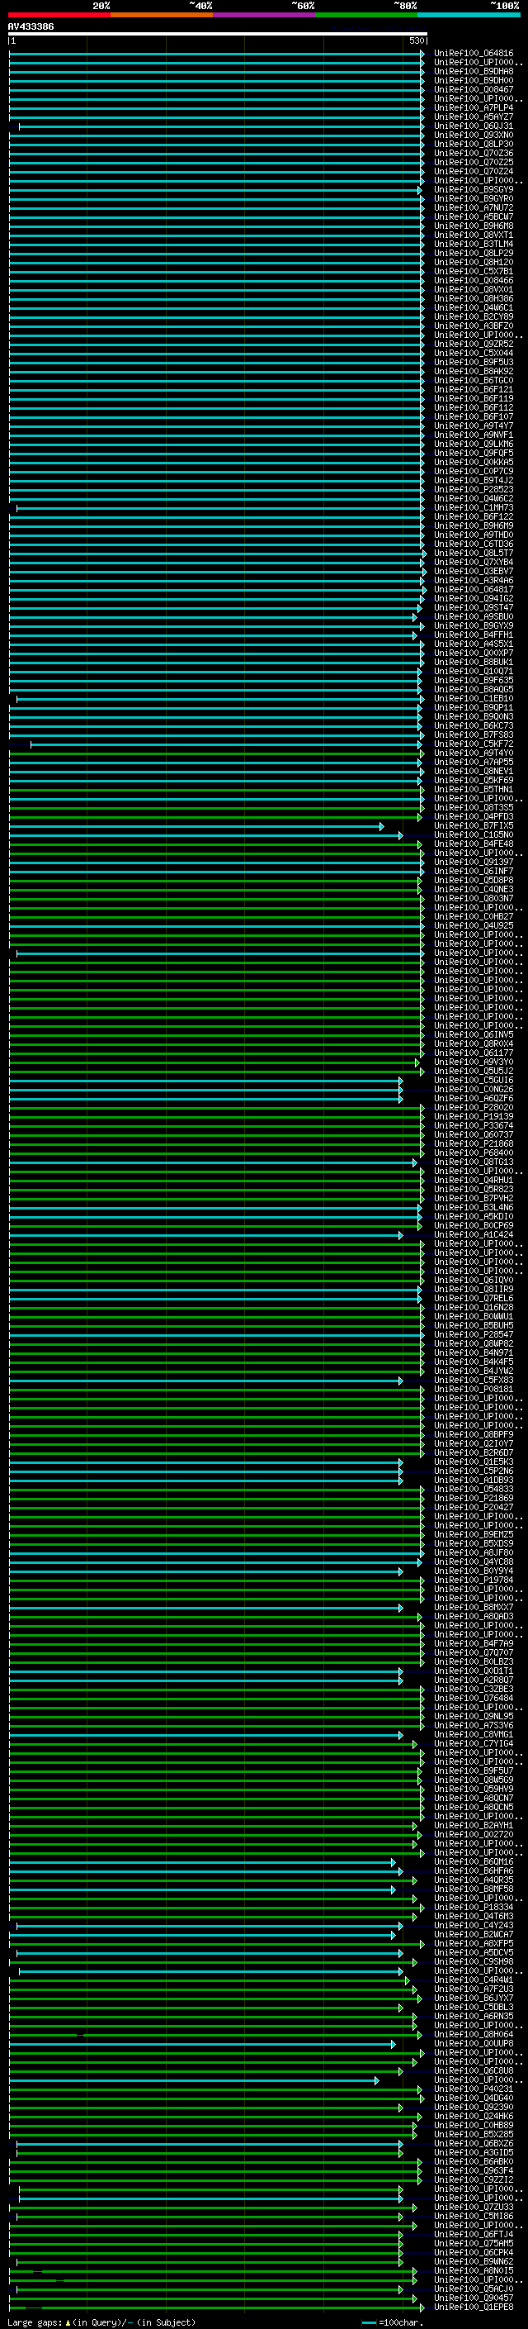Select label UniRef100_Q803N7
Screen dimensions: 528x2329
(x=474, y=898)
